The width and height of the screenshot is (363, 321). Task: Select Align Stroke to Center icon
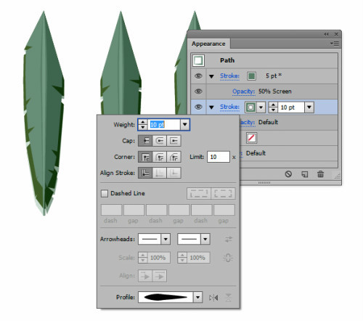pyautogui.click(x=145, y=173)
